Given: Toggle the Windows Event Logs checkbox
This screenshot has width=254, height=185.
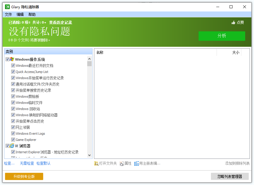Looking at the screenshot, I should [x=13, y=134].
